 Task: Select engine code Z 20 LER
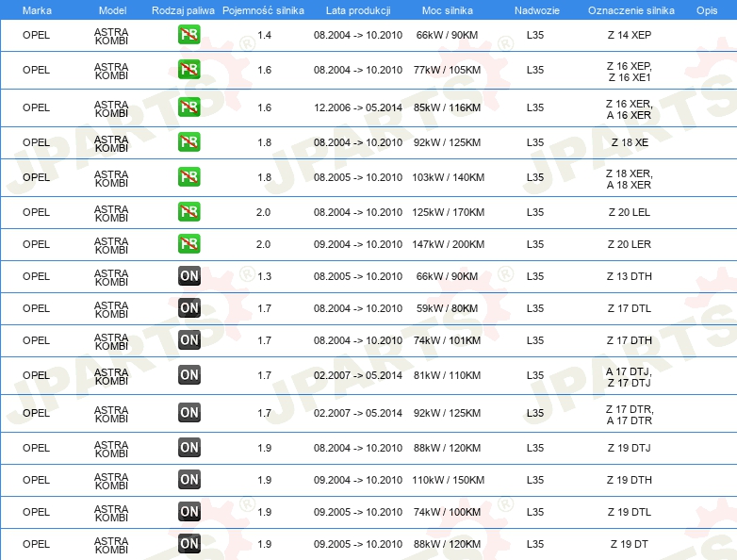click(630, 244)
